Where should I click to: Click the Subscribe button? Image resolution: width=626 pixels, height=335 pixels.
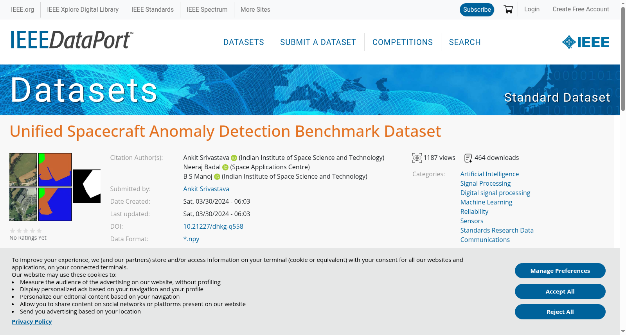(477, 10)
